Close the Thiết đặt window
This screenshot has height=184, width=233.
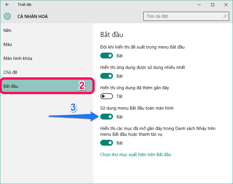coord(226,5)
